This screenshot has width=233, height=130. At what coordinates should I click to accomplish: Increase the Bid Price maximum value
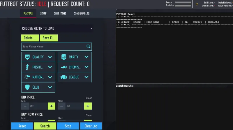[x=88, y=106]
